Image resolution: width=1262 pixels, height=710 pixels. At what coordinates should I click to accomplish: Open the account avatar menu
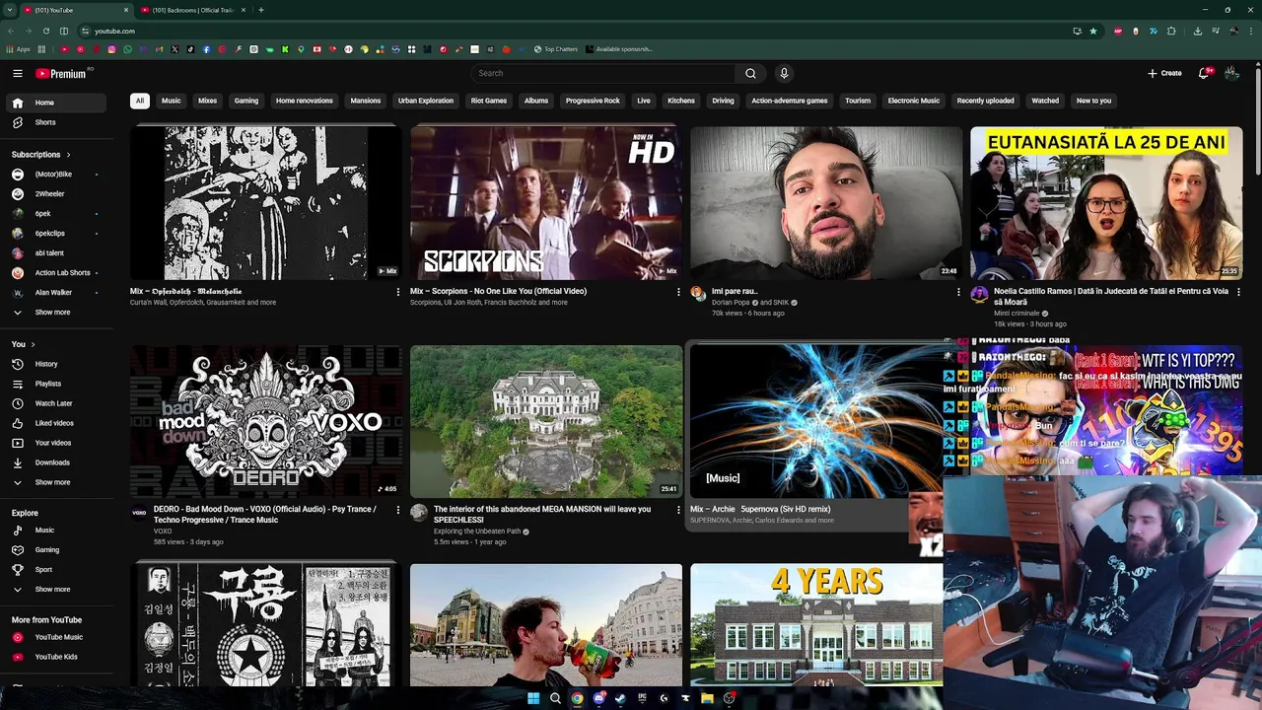(1231, 73)
